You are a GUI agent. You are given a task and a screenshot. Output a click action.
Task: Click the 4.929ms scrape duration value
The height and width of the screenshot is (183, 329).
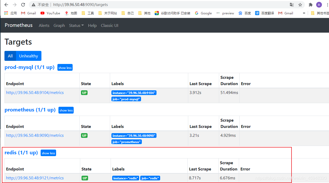(228, 135)
